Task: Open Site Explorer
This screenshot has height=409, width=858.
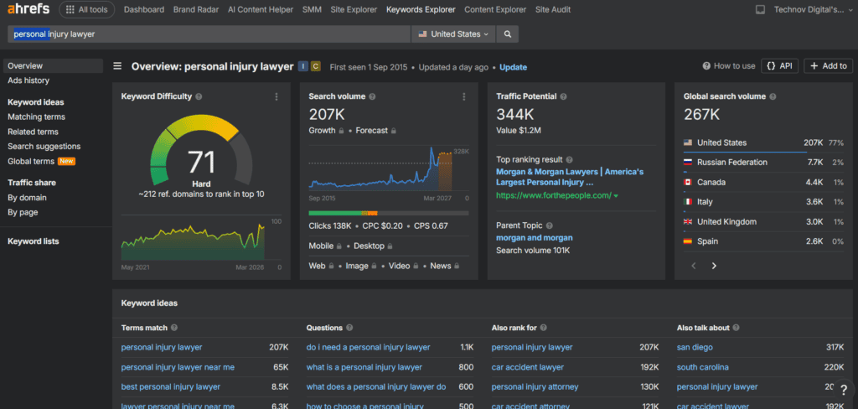Action: [x=354, y=9]
